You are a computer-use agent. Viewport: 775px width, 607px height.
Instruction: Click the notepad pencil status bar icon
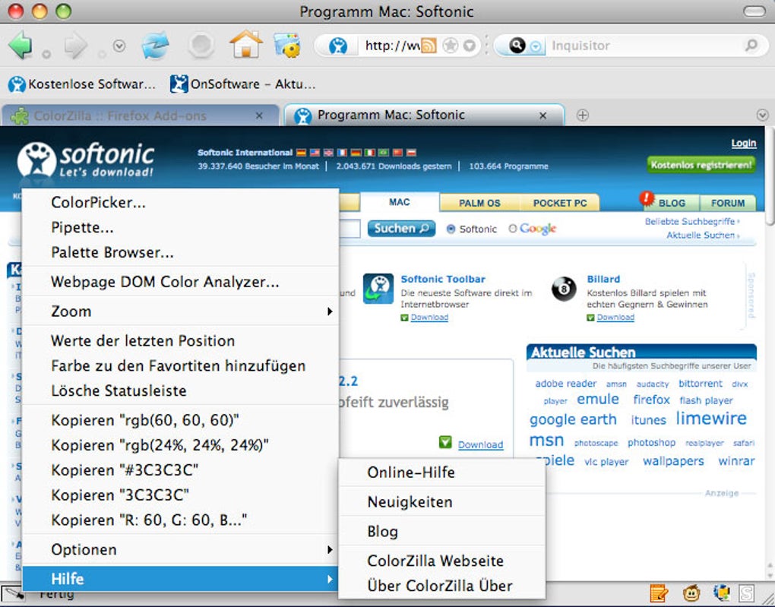point(659,593)
